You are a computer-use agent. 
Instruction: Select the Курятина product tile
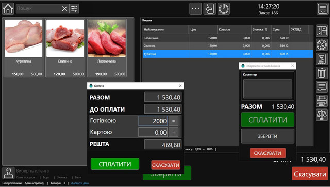[23, 48]
